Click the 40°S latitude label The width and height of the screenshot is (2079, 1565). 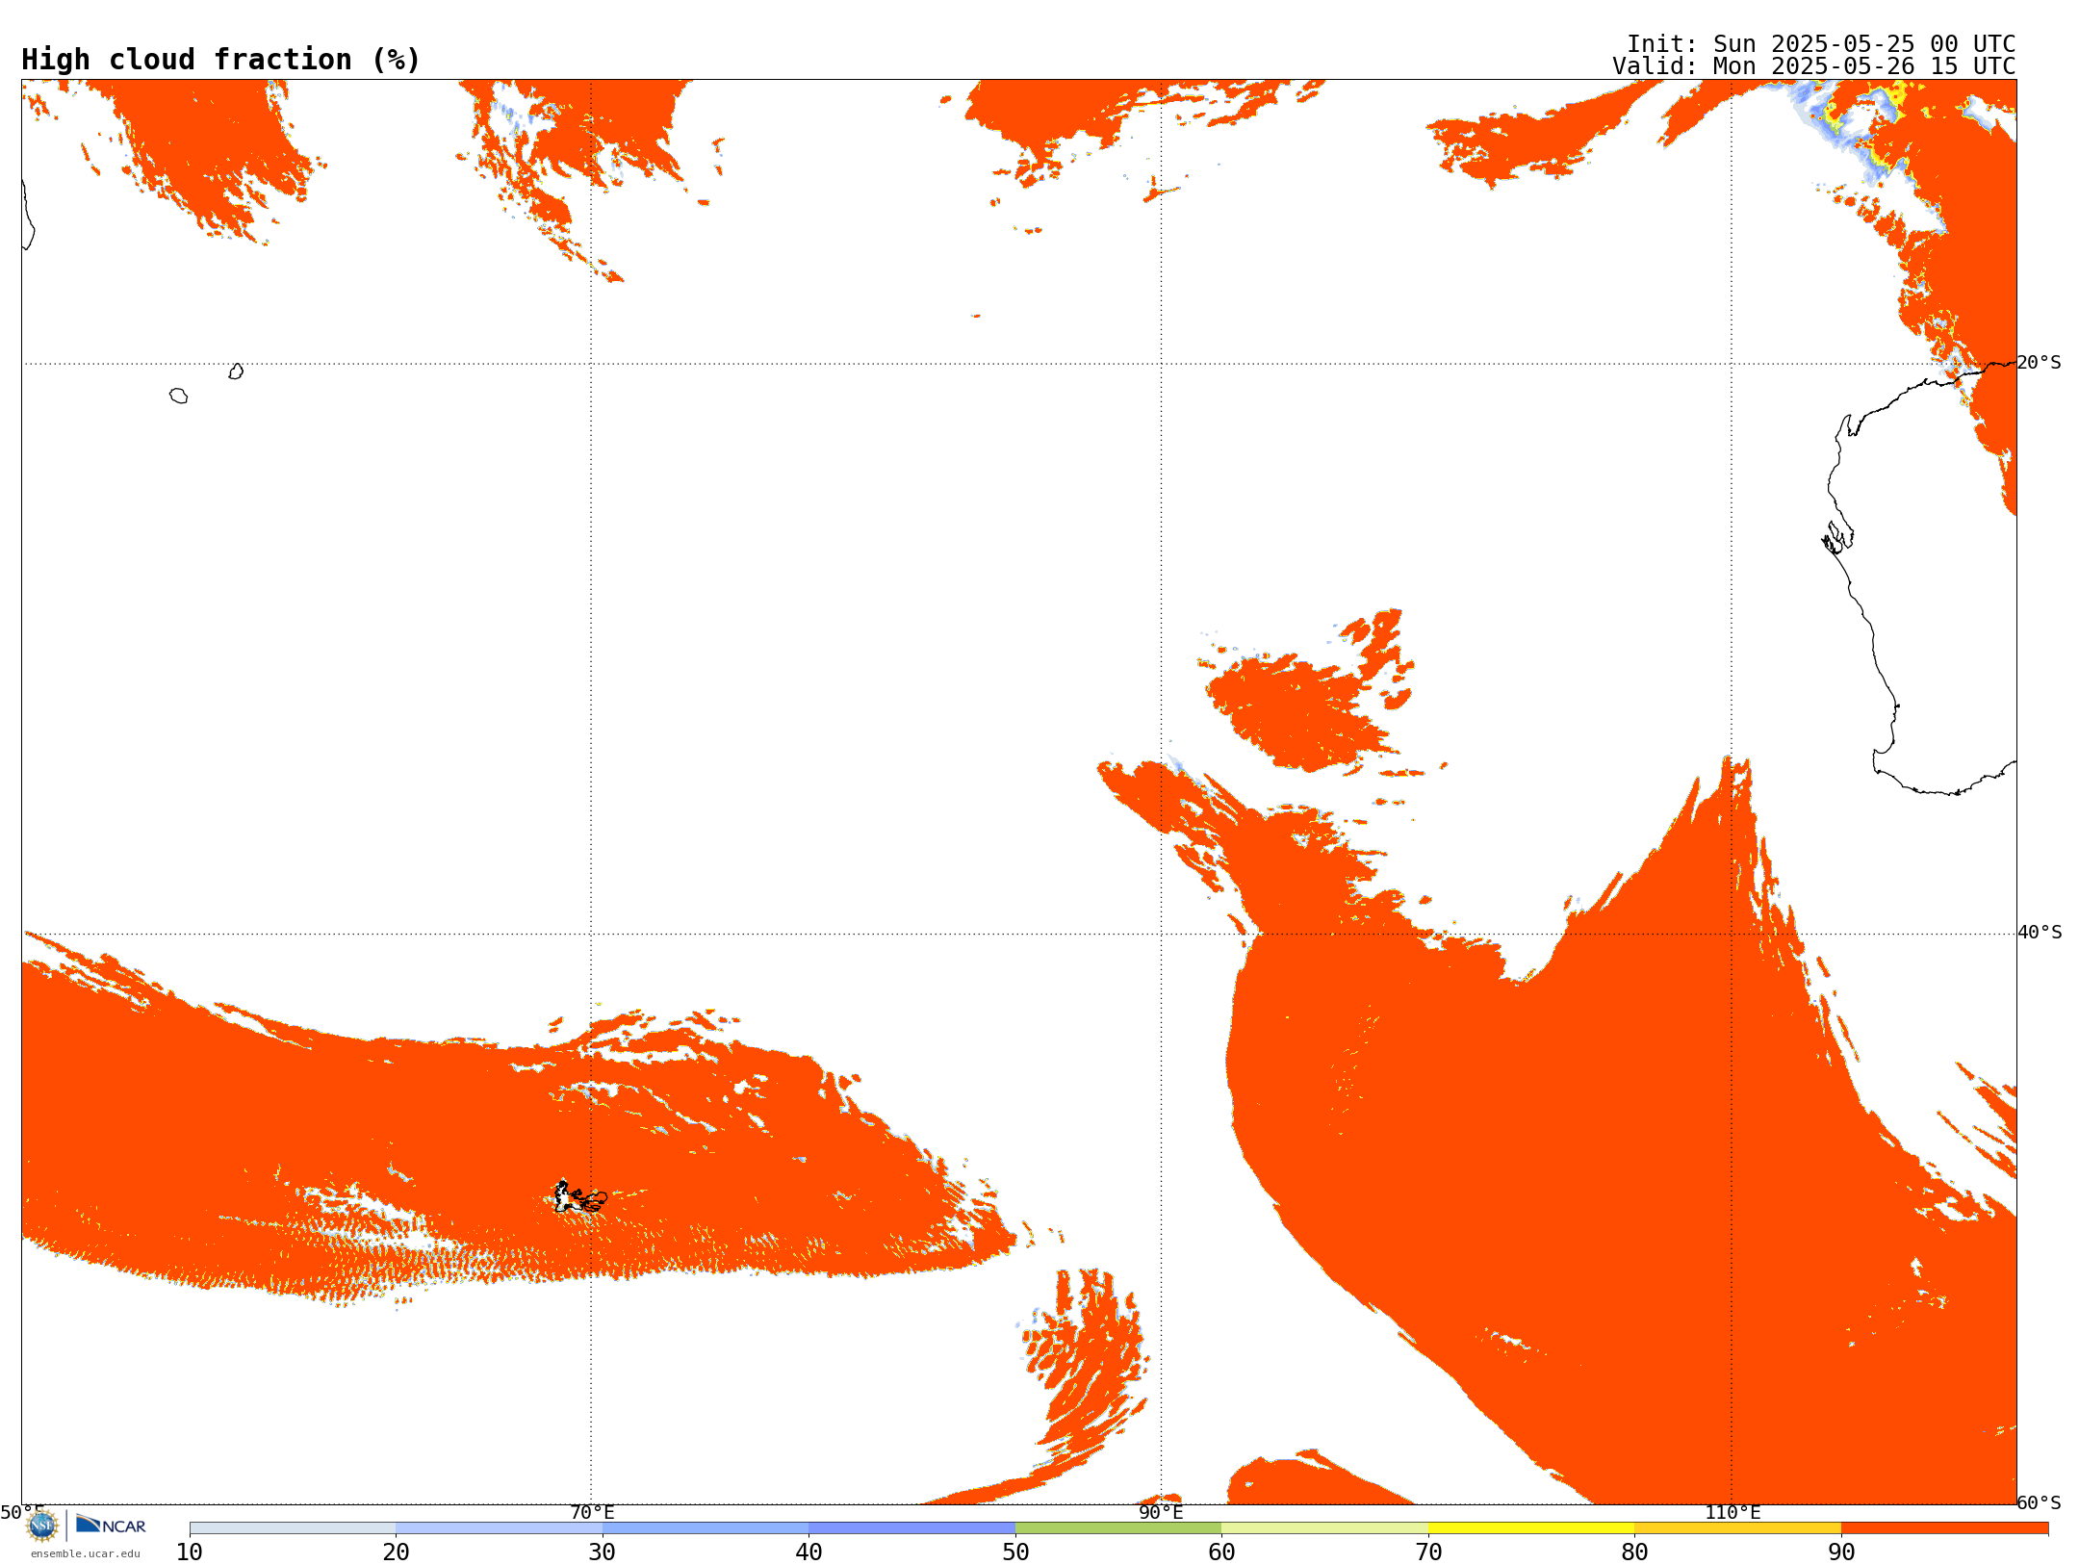[2040, 933]
